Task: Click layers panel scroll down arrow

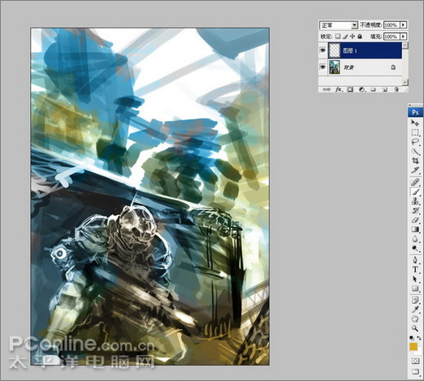Action: tap(405, 82)
